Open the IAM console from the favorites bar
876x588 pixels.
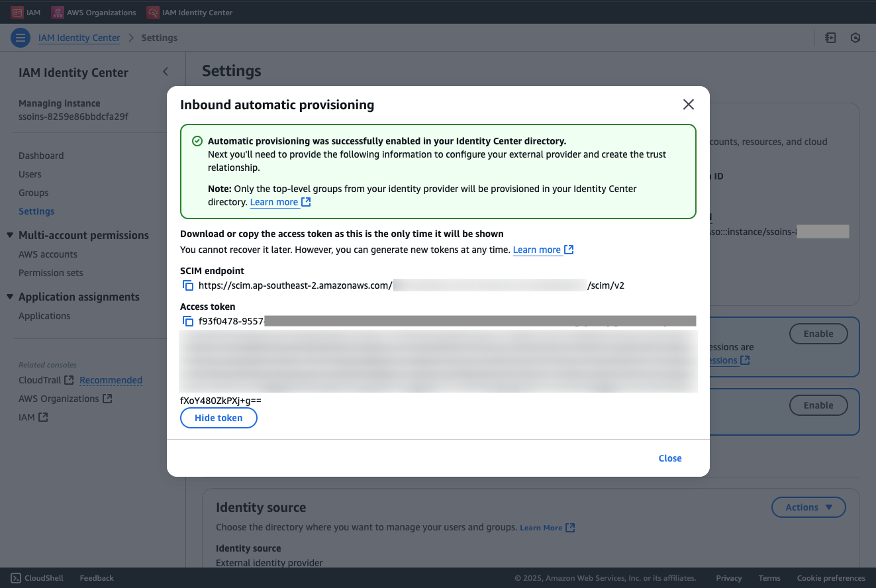point(25,12)
